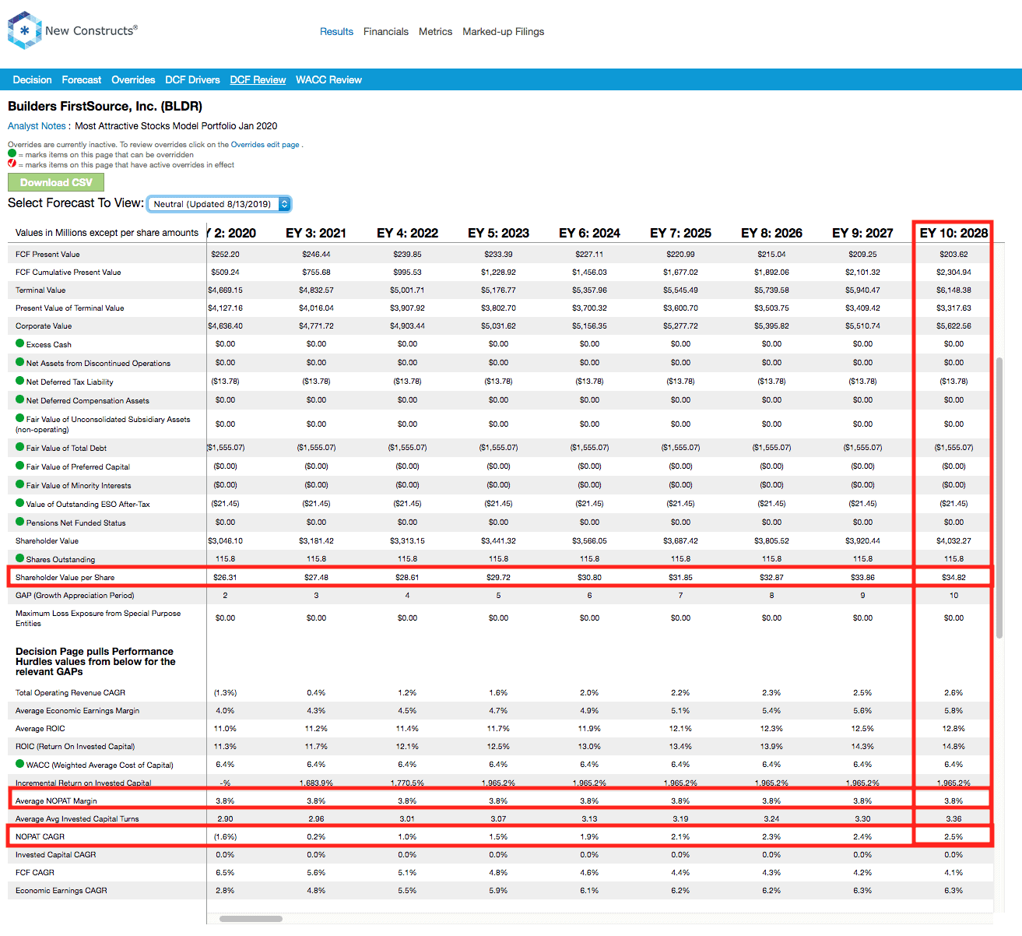Follow the Overrides edit page link
The height and width of the screenshot is (936, 1022).
(x=265, y=145)
